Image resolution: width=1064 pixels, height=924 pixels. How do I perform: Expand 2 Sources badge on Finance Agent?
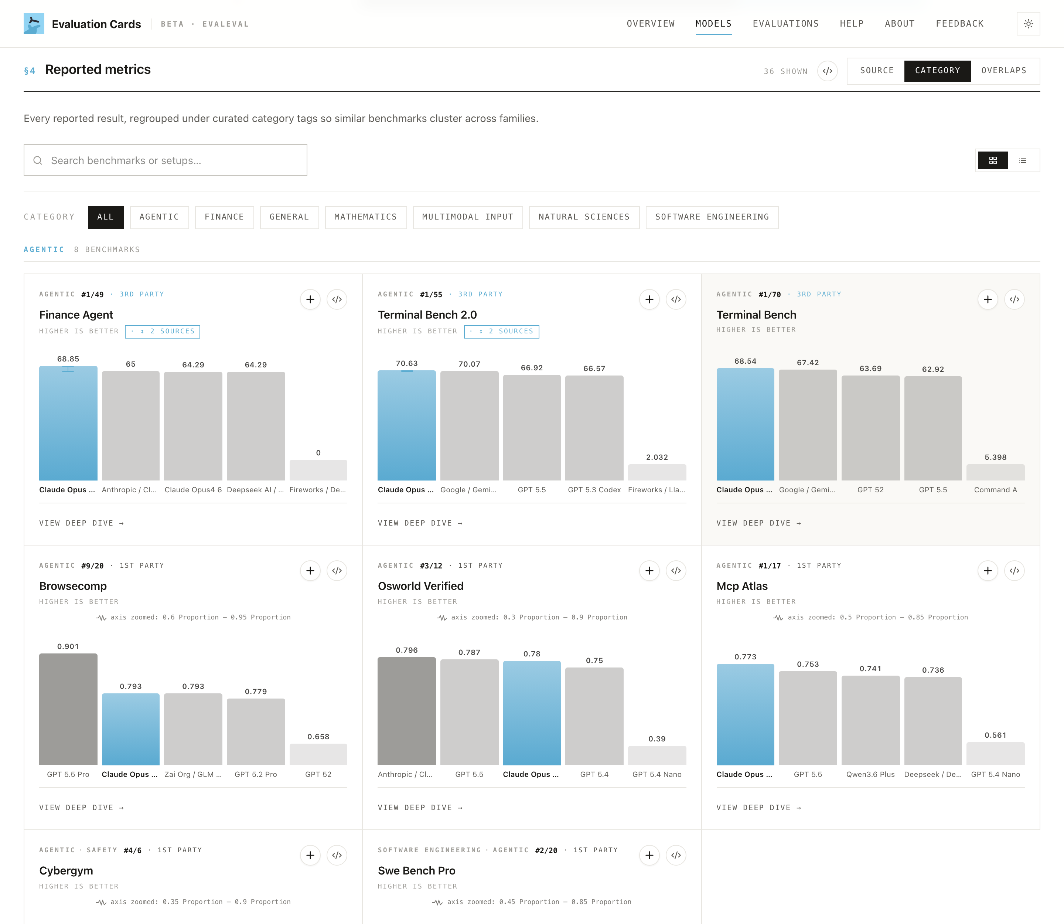click(x=163, y=332)
